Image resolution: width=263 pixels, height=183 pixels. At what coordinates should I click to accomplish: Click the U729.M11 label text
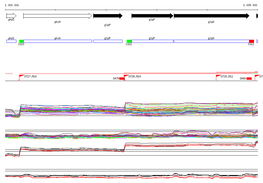pos(227,76)
